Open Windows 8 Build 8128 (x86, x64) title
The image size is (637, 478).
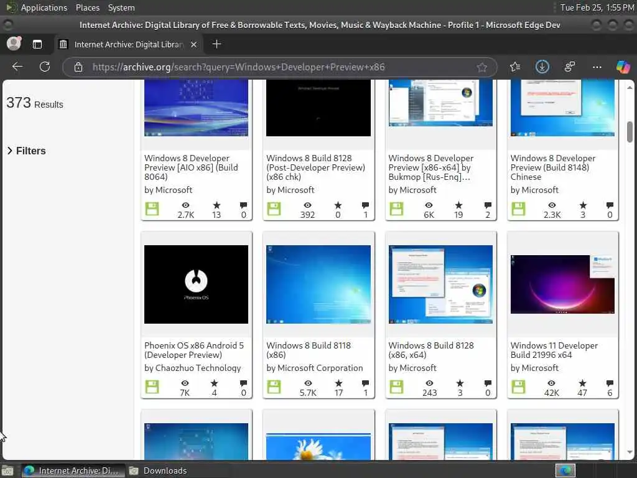[431, 350]
